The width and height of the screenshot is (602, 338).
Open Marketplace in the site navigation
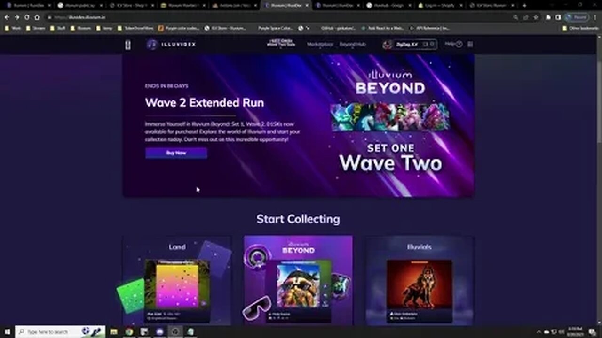click(x=320, y=45)
